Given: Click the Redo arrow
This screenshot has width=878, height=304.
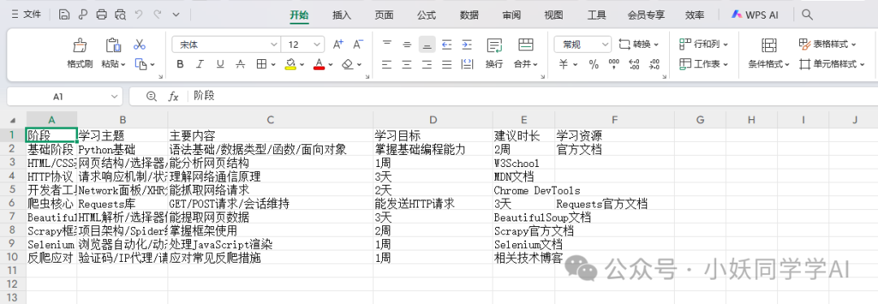Looking at the screenshot, I should tap(158, 15).
